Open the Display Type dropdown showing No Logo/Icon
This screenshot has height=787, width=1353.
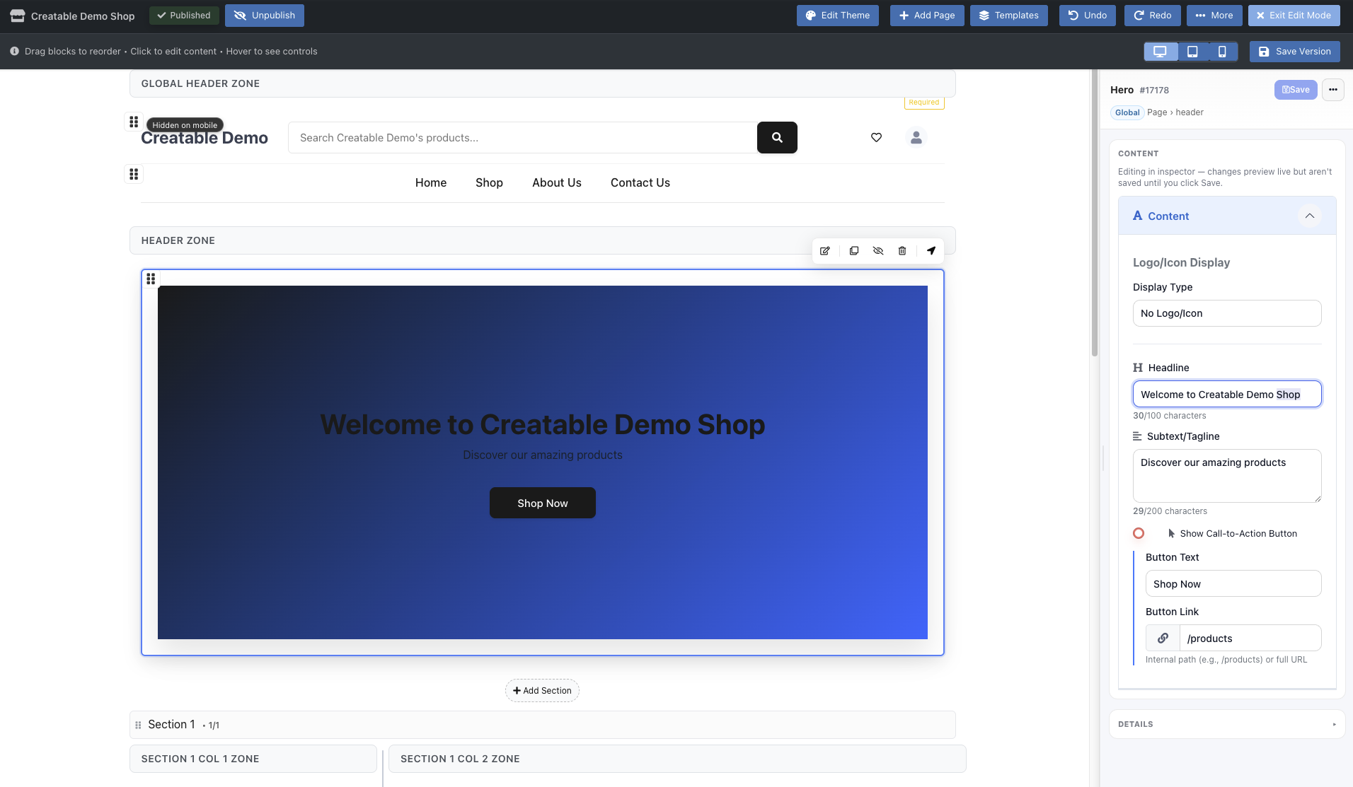click(x=1226, y=313)
